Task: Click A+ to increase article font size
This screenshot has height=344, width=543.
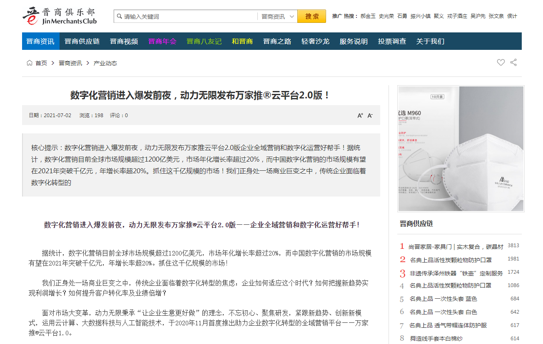Action: (x=359, y=115)
